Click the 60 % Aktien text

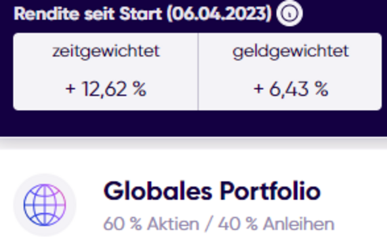[152, 224]
